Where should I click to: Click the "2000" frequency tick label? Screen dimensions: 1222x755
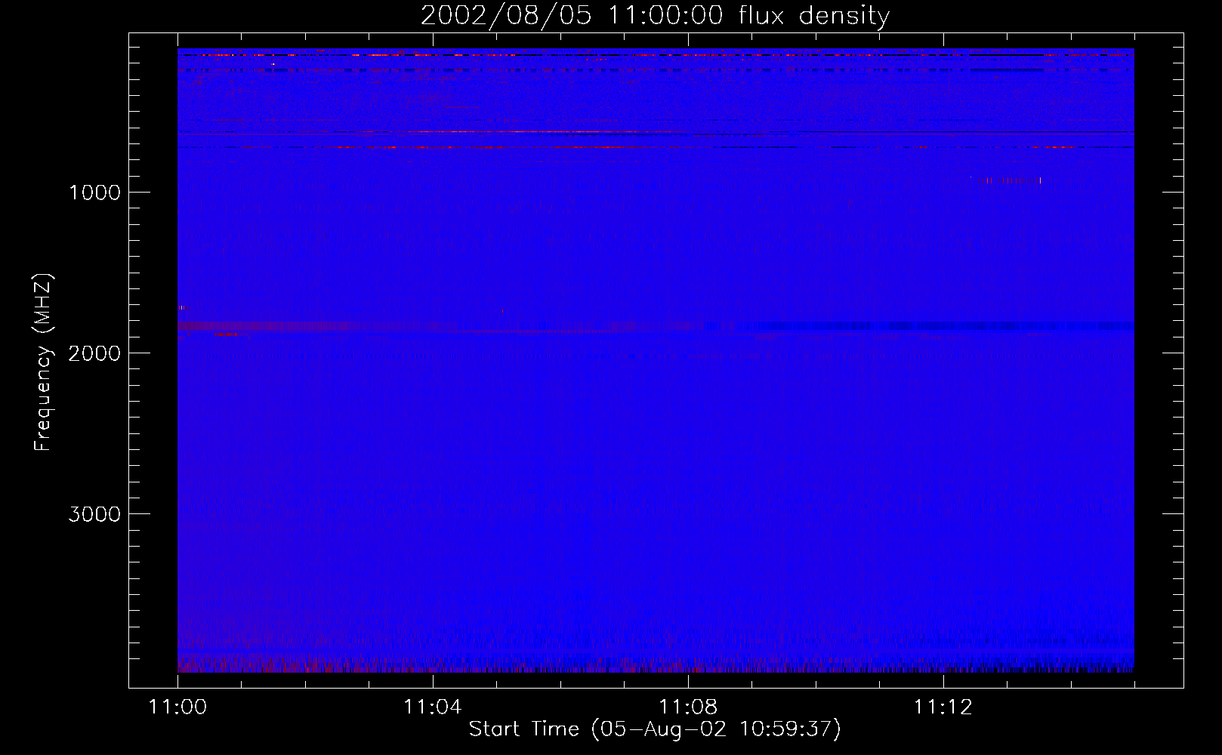tap(94, 353)
